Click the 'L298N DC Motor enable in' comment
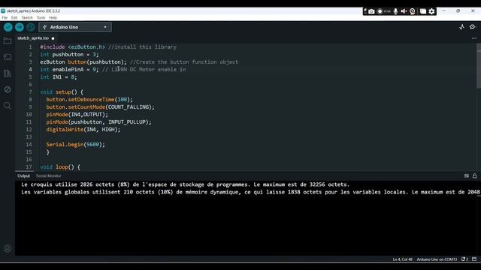 point(149,70)
